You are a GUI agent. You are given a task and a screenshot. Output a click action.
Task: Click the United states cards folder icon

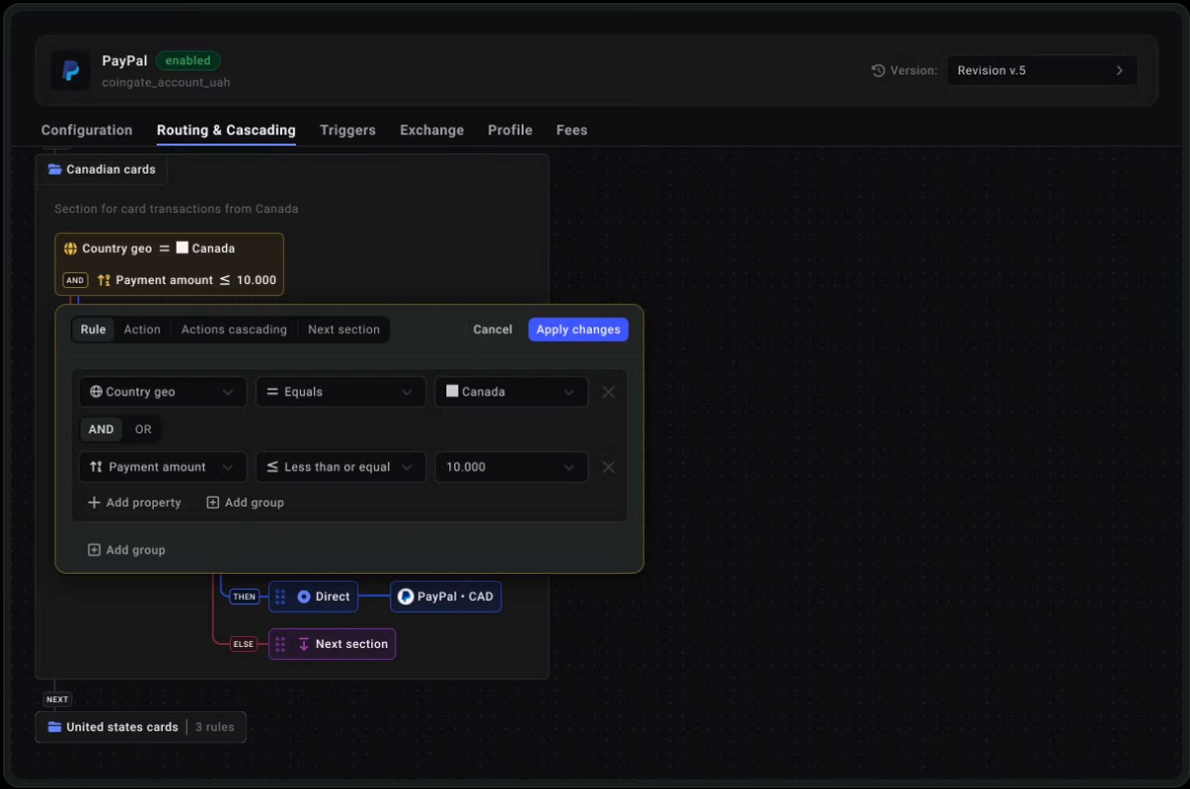pyautogui.click(x=55, y=727)
